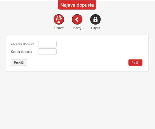Click the red Nazaj back-arrow icon
This screenshot has width=155, height=129.
point(77,19)
